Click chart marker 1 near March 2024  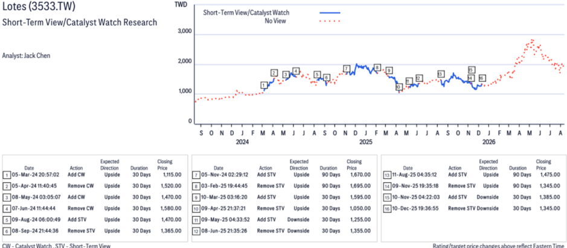tap(264, 85)
